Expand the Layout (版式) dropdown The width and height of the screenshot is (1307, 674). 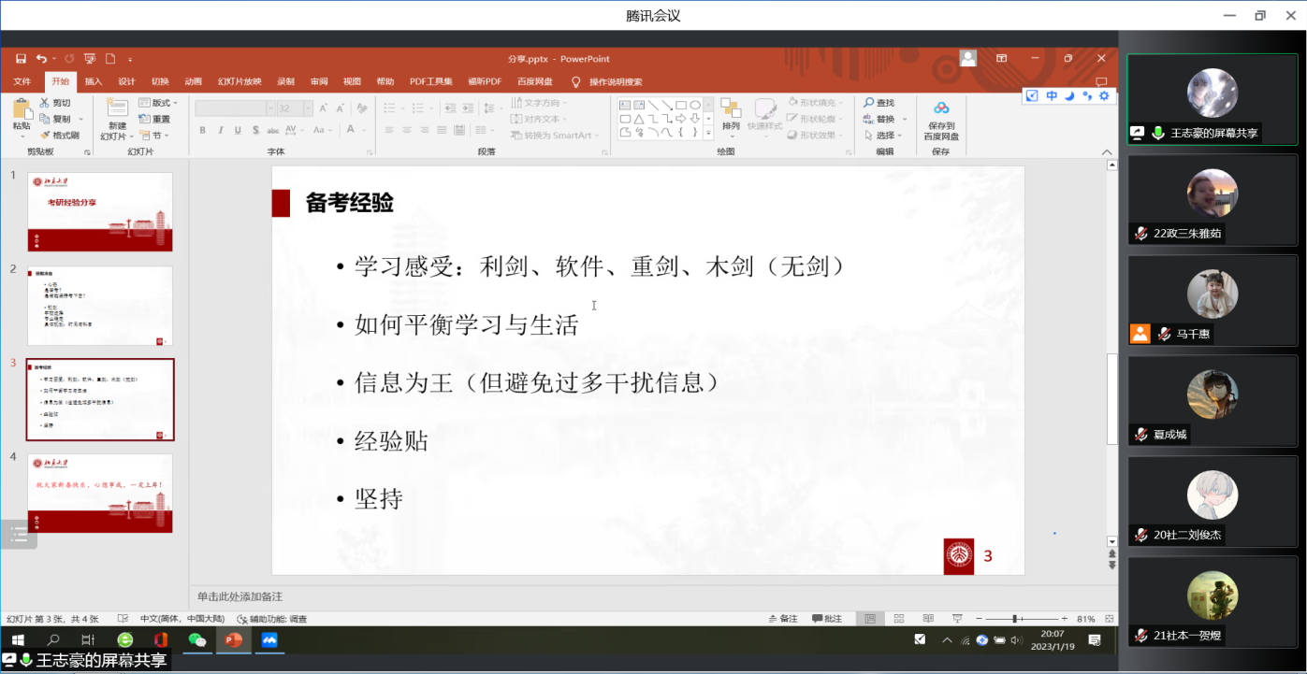click(159, 103)
